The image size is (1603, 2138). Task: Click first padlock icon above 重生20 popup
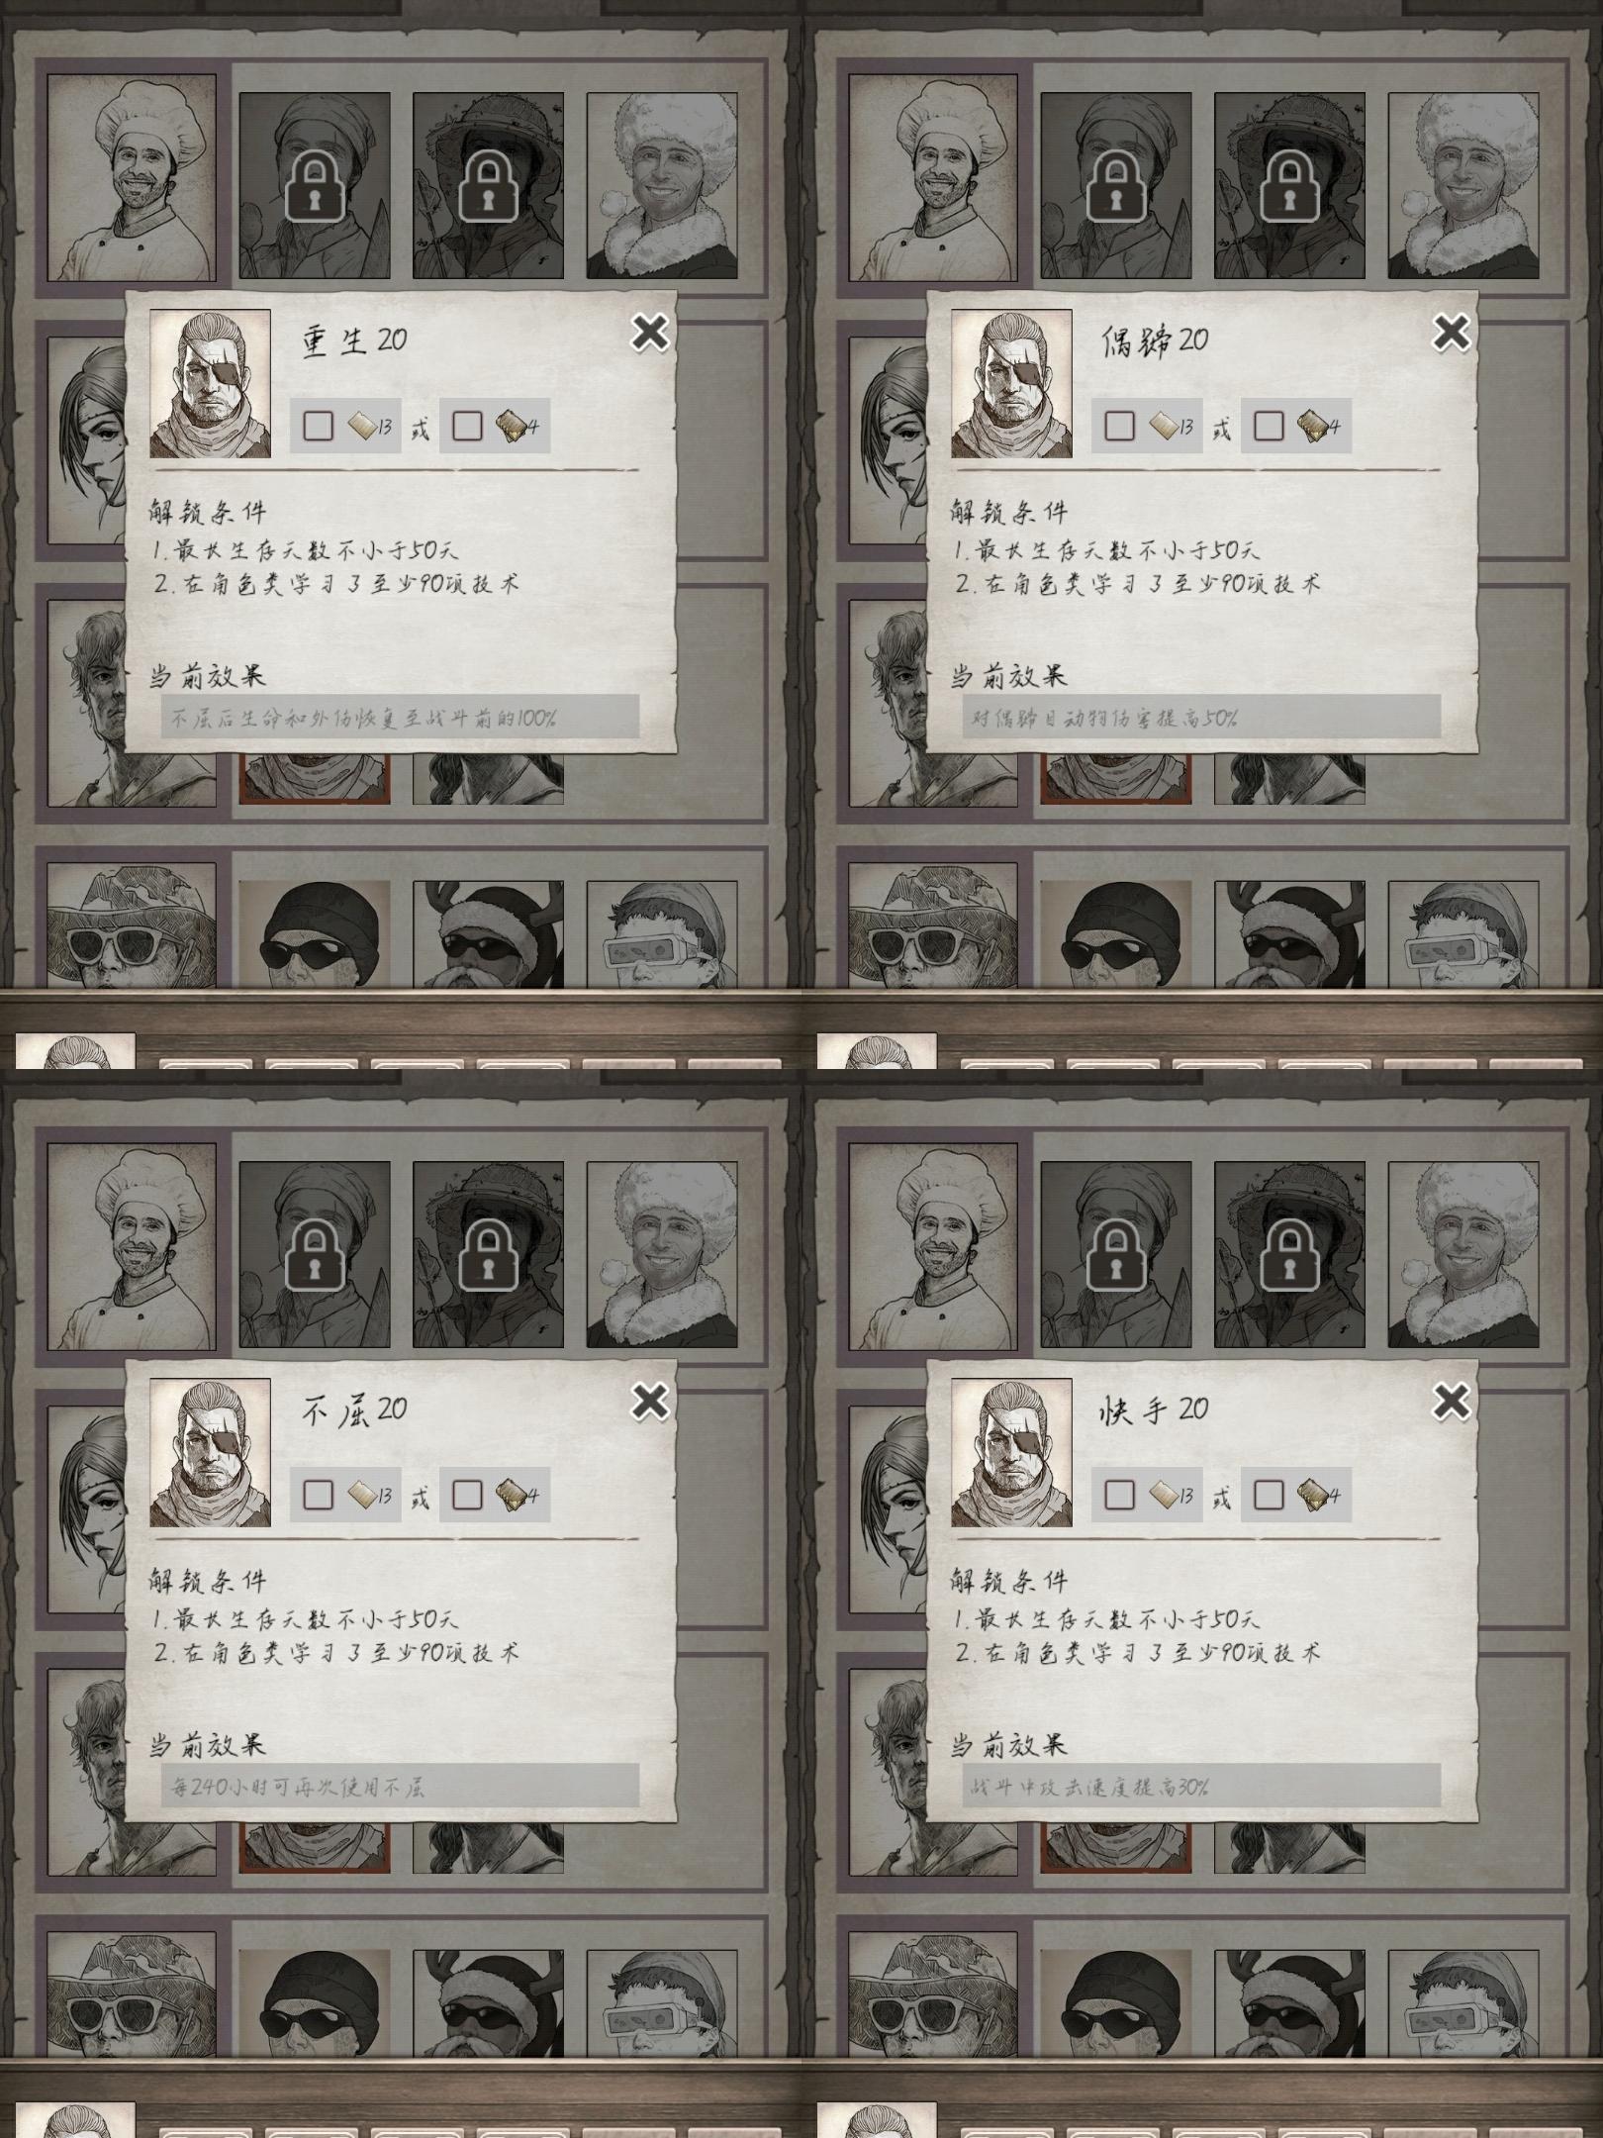315,186
